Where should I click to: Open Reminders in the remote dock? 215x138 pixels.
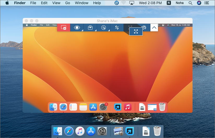click(x=73, y=107)
